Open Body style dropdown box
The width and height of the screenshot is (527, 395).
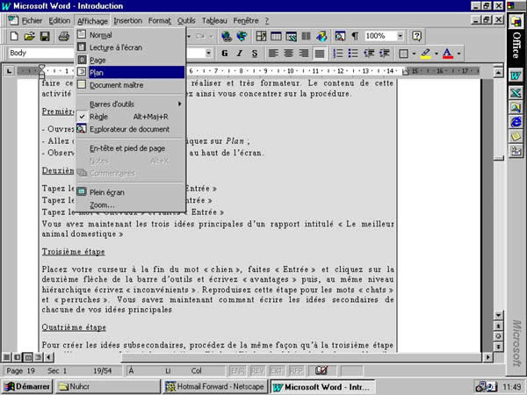coord(40,53)
